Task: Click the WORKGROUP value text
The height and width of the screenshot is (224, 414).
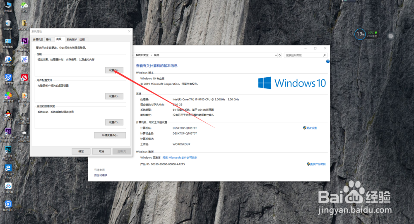Action: [x=181, y=144]
